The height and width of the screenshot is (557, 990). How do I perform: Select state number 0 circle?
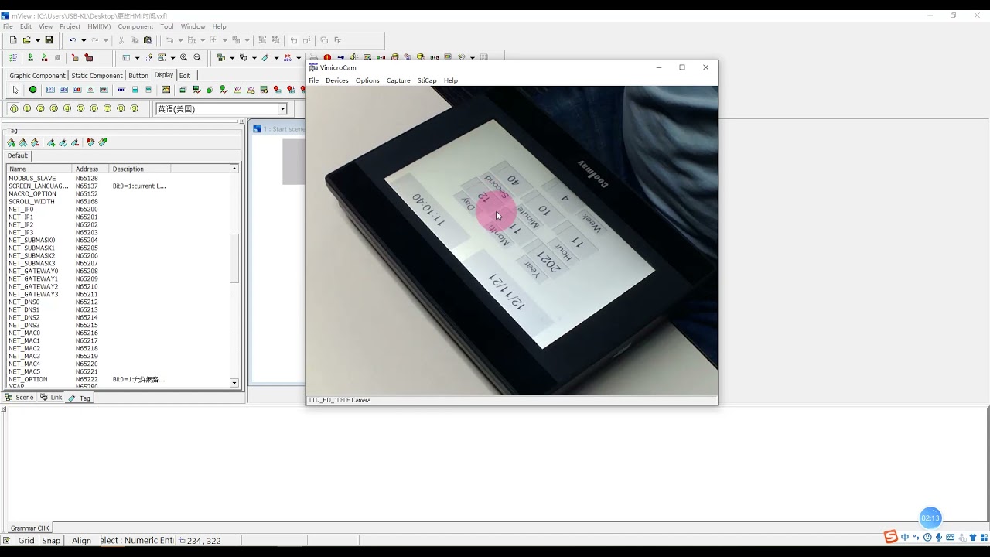pyautogui.click(x=14, y=108)
